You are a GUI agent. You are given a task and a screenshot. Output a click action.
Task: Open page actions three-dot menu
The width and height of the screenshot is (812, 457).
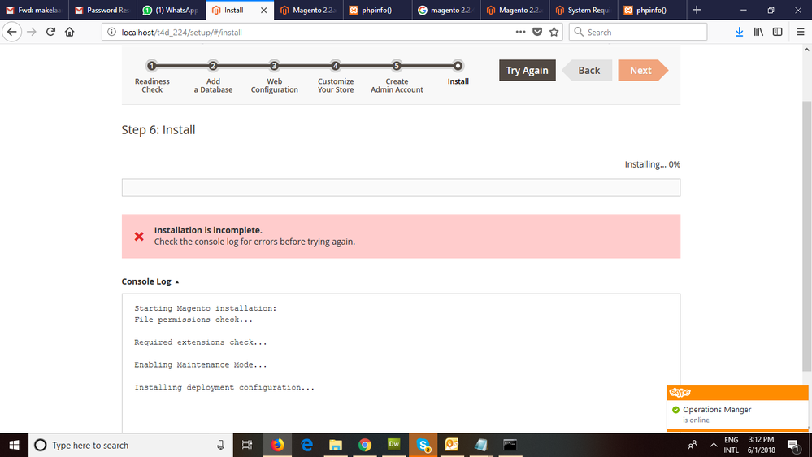[520, 33]
